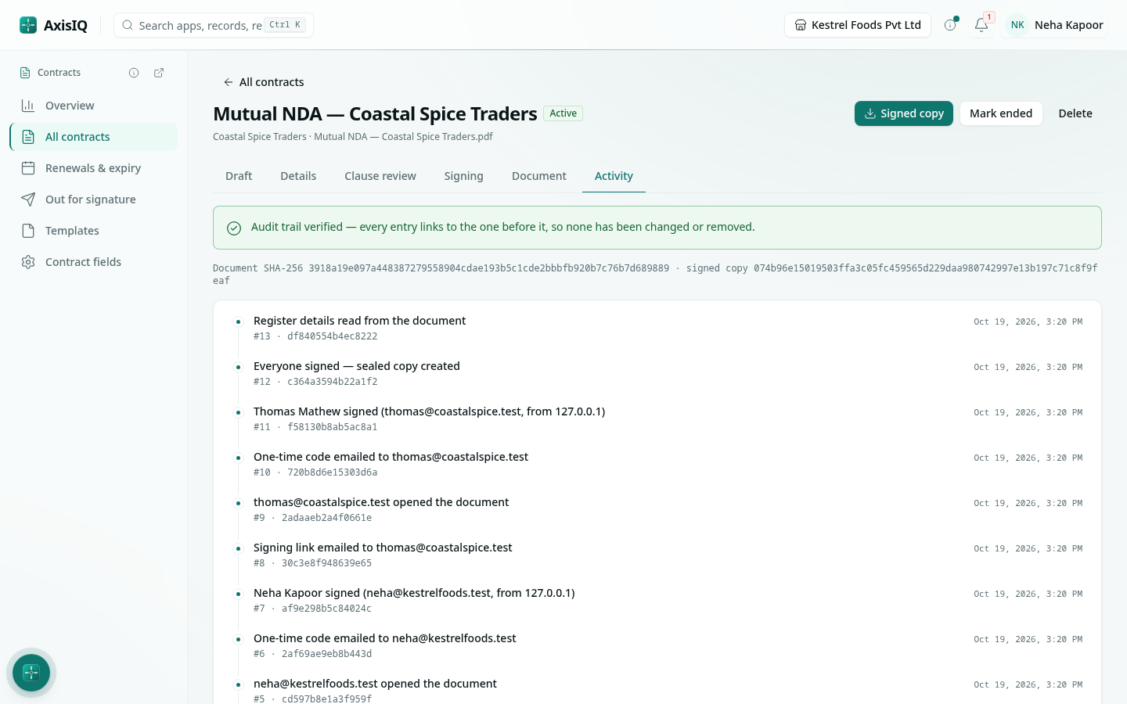Open the notifications bell
Viewport: 1127px width, 704px height.
point(981,25)
